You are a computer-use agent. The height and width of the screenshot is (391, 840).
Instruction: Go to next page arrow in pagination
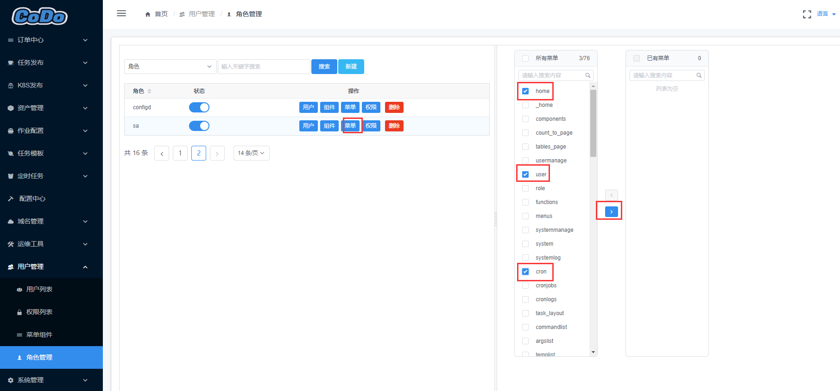pyautogui.click(x=217, y=153)
